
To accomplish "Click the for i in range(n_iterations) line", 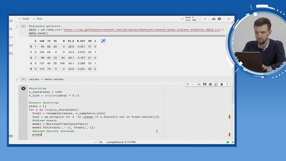I will 54,110.
